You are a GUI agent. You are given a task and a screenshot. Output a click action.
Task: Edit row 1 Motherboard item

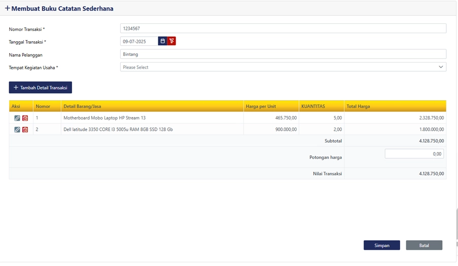[17, 118]
